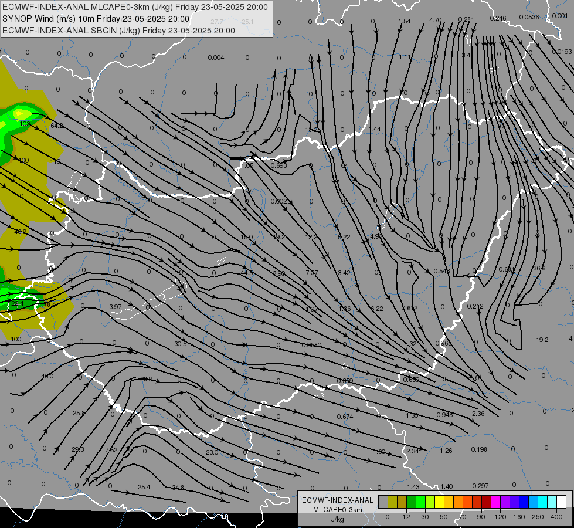Click the map value 2.36

(478, 414)
